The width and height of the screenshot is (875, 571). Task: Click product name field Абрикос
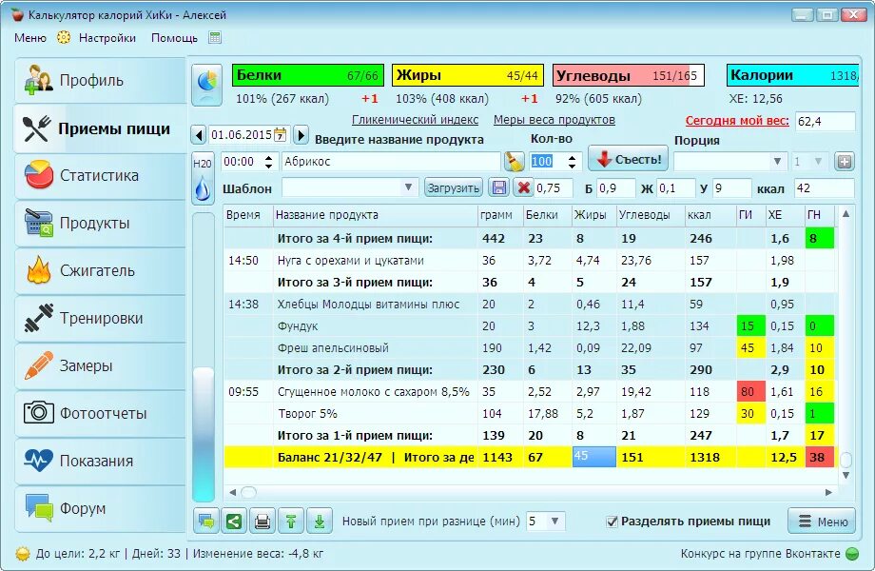[391, 162]
